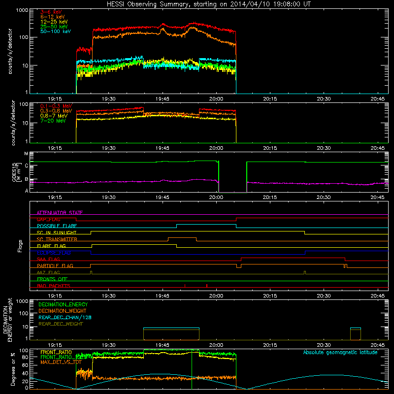The height and width of the screenshot is (394, 394).
Task: Click the REAR_DEC_WEIGHT legend label
Action: tap(61, 324)
